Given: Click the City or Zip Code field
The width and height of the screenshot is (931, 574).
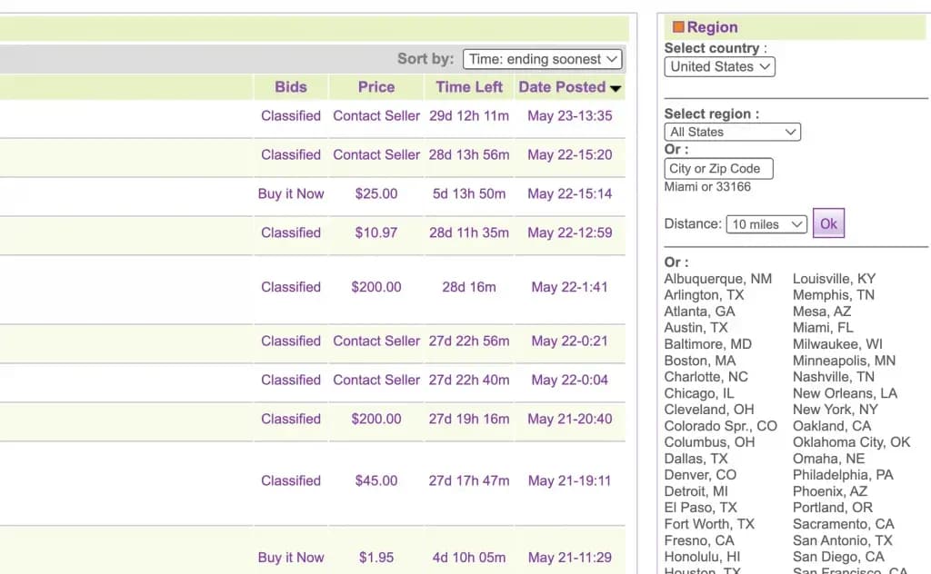Looking at the screenshot, I should coord(718,168).
